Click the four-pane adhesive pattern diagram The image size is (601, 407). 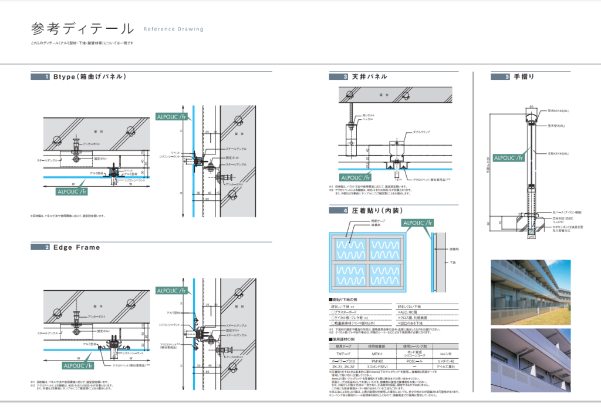[x=367, y=263]
